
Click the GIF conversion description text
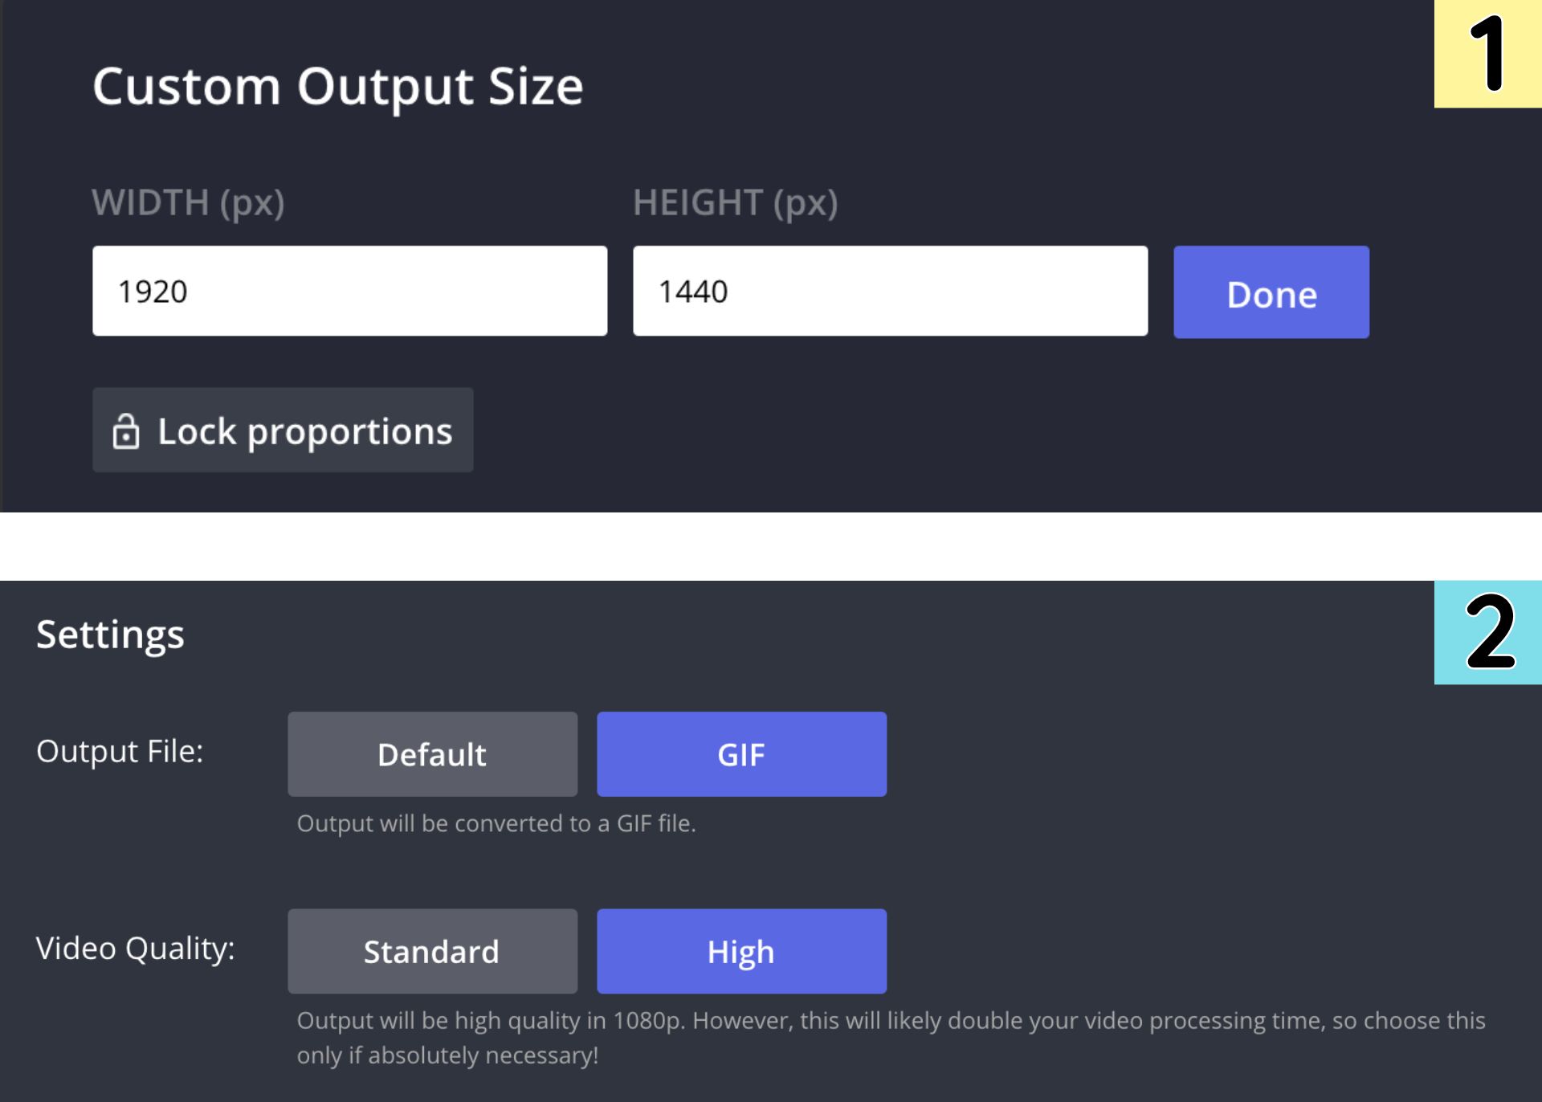[x=496, y=823]
